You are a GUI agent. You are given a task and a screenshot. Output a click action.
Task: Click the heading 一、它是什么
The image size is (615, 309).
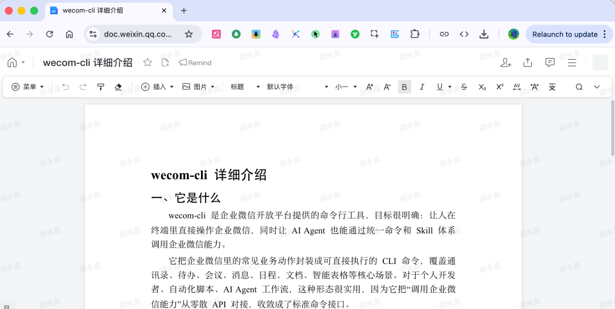click(186, 197)
